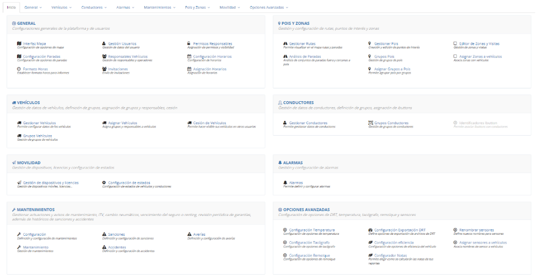This screenshot has height=277, width=539.
Task: Click the bell icon next to Alarmas link
Action: pos(285,182)
